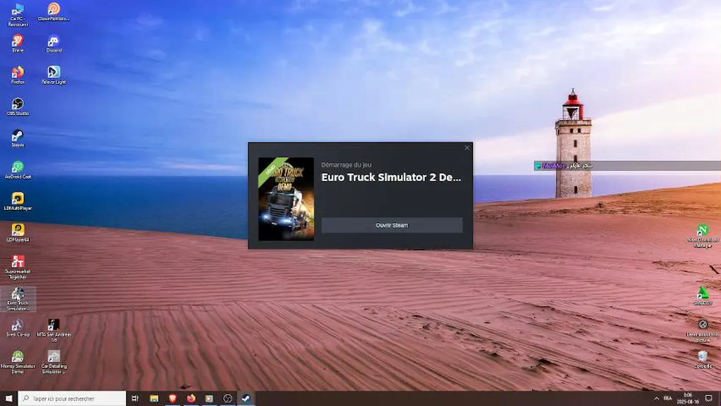Image resolution: width=721 pixels, height=406 pixels.
Task: Select the AirDroid Cast desktop icon
Action: pyautogui.click(x=17, y=170)
